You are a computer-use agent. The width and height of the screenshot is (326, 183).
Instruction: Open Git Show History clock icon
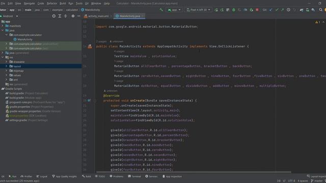point(288,10)
